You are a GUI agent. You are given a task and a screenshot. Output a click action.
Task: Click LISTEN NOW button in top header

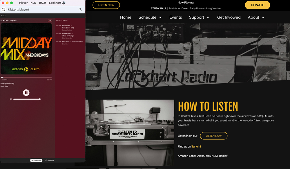click(x=106, y=5)
